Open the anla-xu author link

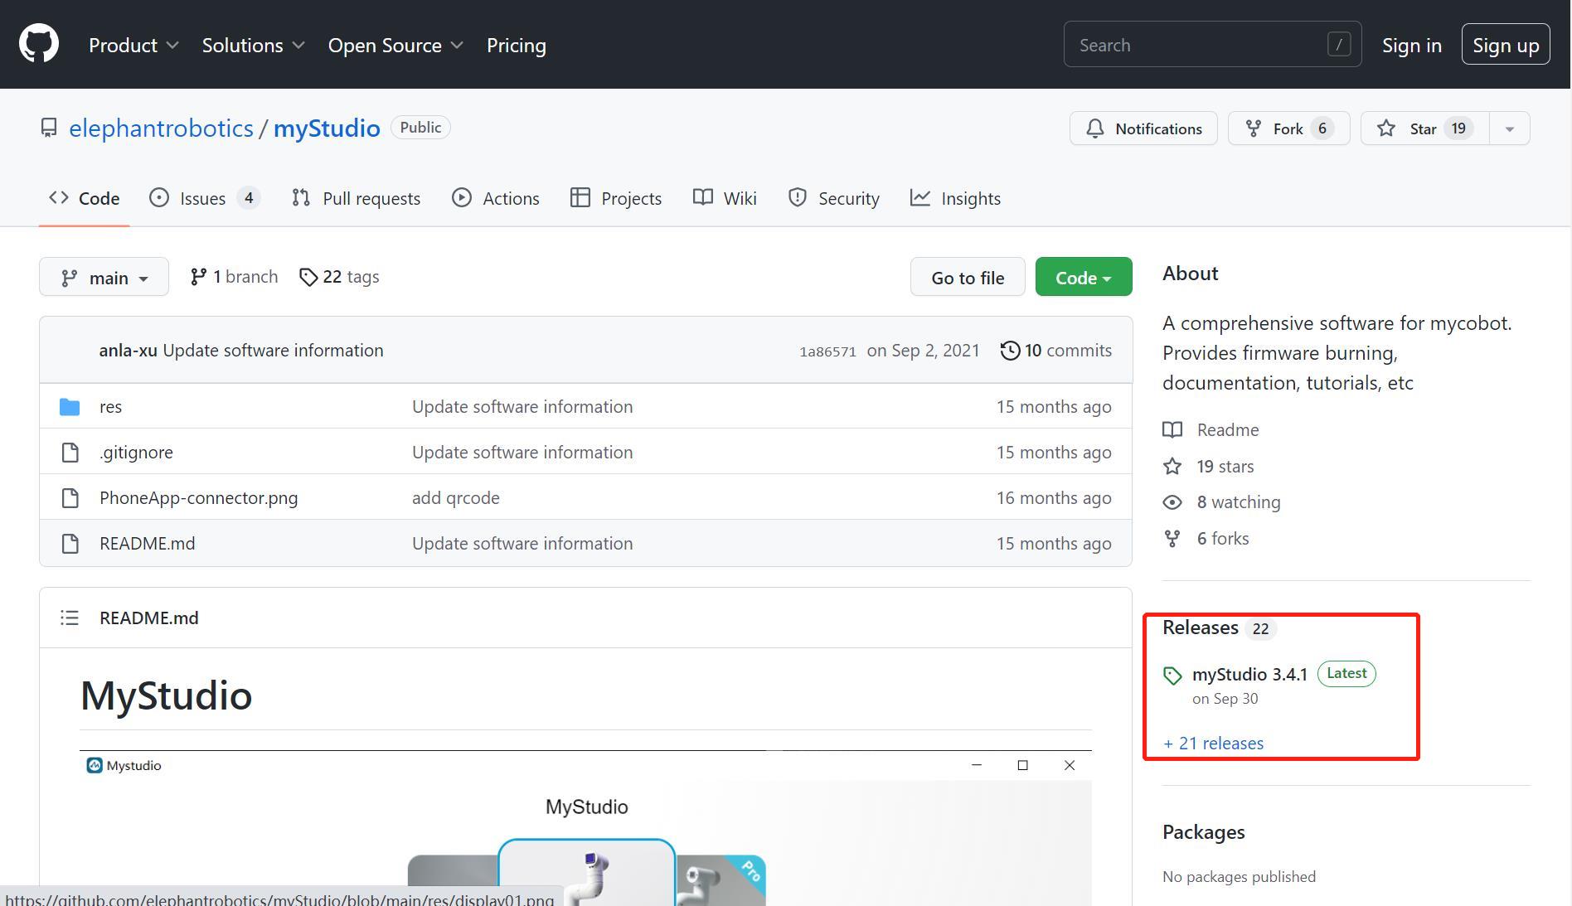pos(128,351)
